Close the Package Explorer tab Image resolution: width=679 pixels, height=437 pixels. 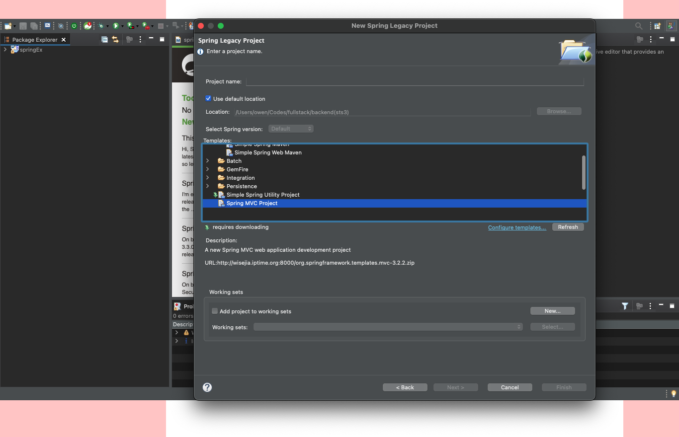coord(64,40)
